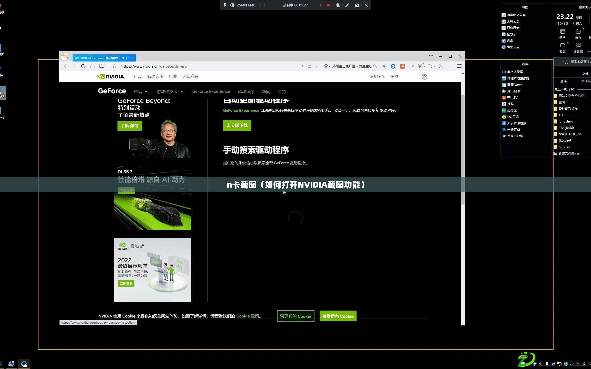The width and height of the screenshot is (591, 369).
Task: Open 解决方案 in NVIDIA top menu
Action: (155, 77)
